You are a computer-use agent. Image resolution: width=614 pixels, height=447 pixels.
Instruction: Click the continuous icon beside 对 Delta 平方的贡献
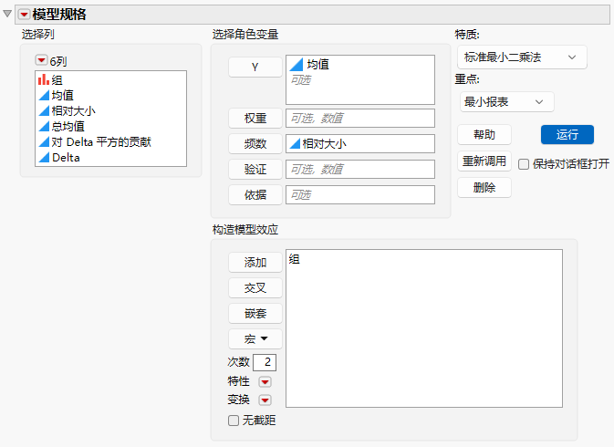tap(44, 142)
